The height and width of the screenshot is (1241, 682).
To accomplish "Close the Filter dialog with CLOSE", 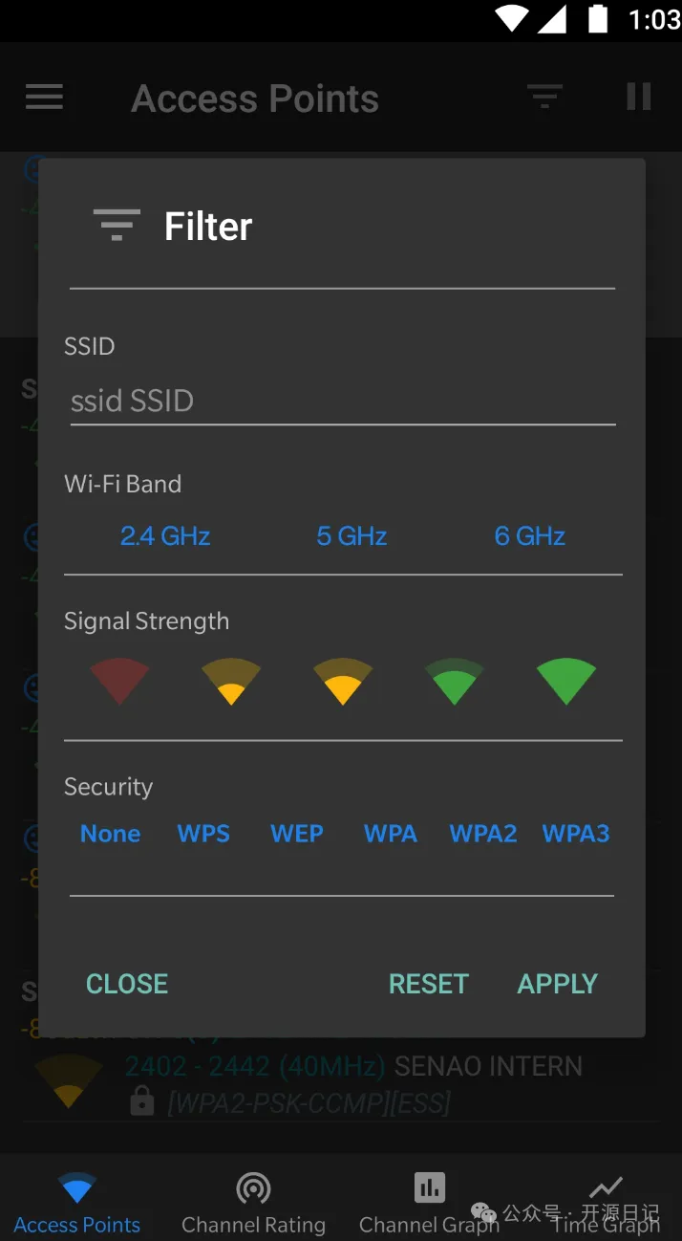I will (x=127, y=984).
